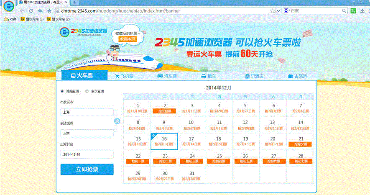Select the 火车票 tab

(84, 76)
